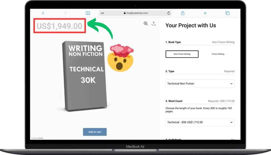Open the Technical Non Fiction type dropdown
This screenshot has width=271, height=155.
200,84
